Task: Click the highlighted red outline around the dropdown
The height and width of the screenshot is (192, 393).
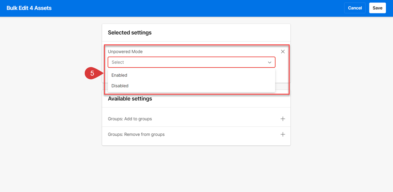Action: 289,70
